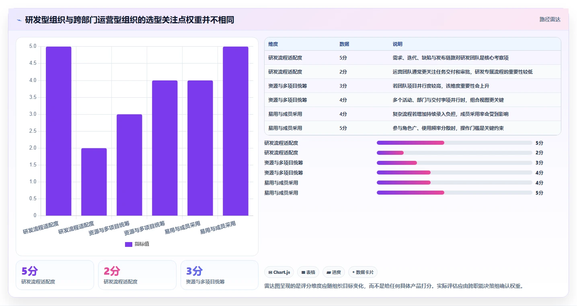
Task: Click the 维度 column header
Action: click(273, 44)
